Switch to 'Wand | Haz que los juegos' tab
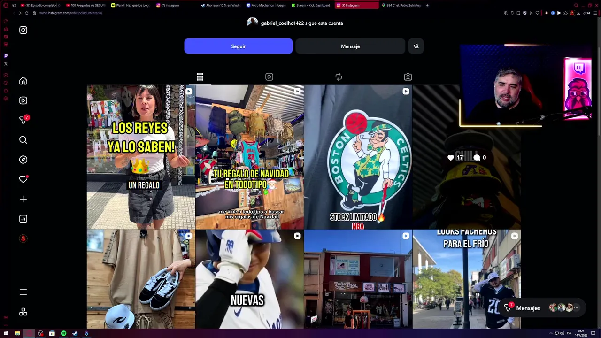601x338 pixels. [x=131, y=5]
